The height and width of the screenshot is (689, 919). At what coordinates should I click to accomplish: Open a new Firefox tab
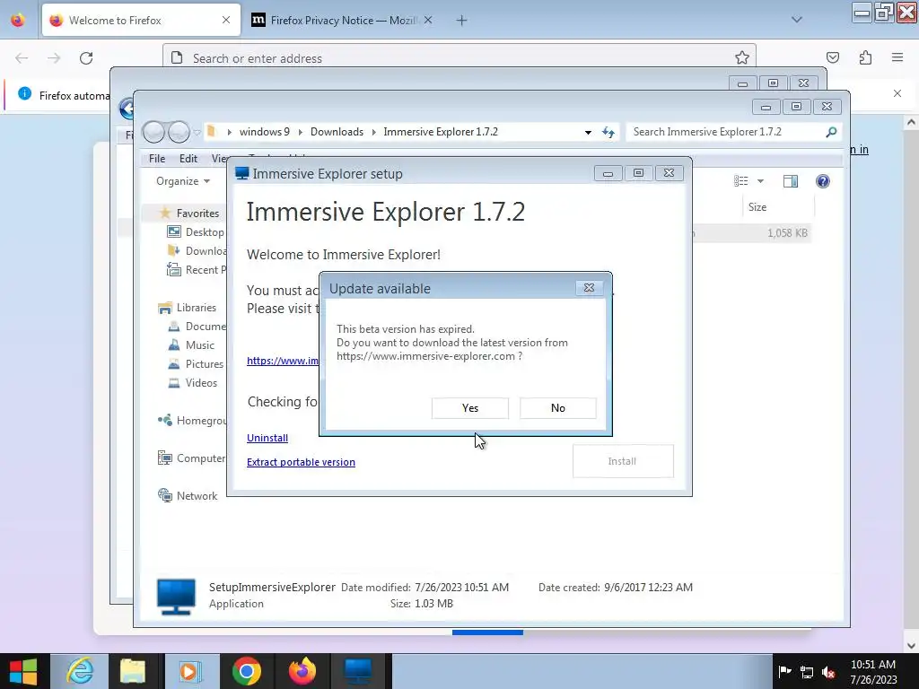[x=462, y=21]
